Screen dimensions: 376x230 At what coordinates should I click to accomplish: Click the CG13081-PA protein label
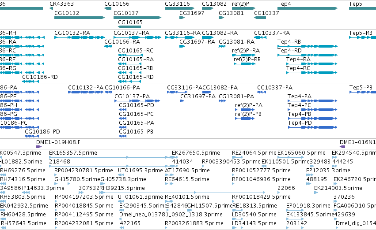(236, 96)
